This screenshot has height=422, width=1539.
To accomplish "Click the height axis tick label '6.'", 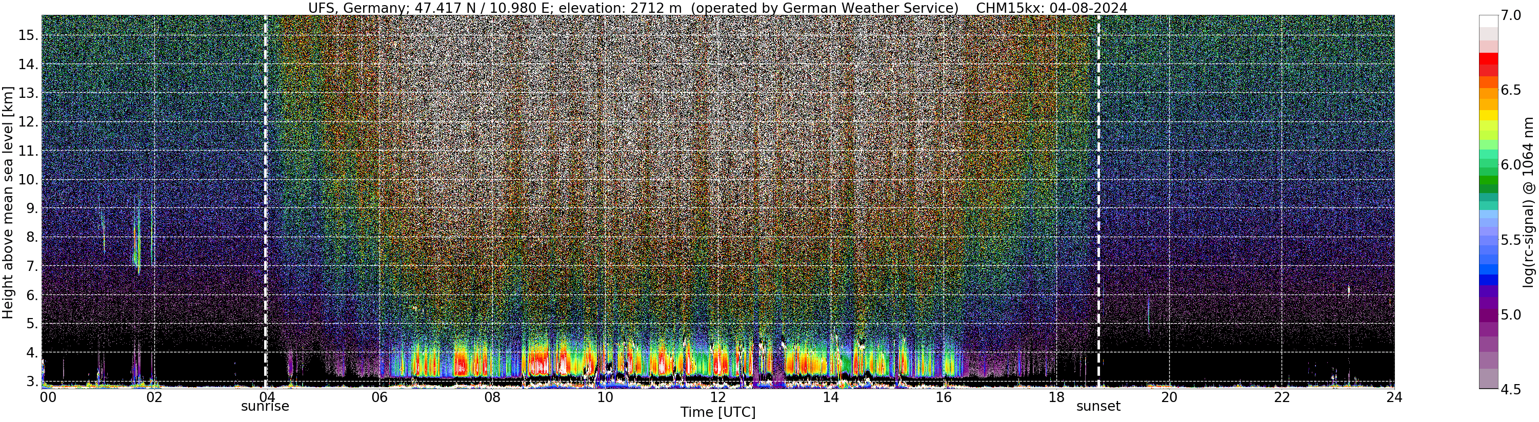I will pyautogui.click(x=32, y=295).
